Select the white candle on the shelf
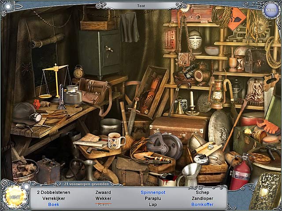 coord(192,100)
